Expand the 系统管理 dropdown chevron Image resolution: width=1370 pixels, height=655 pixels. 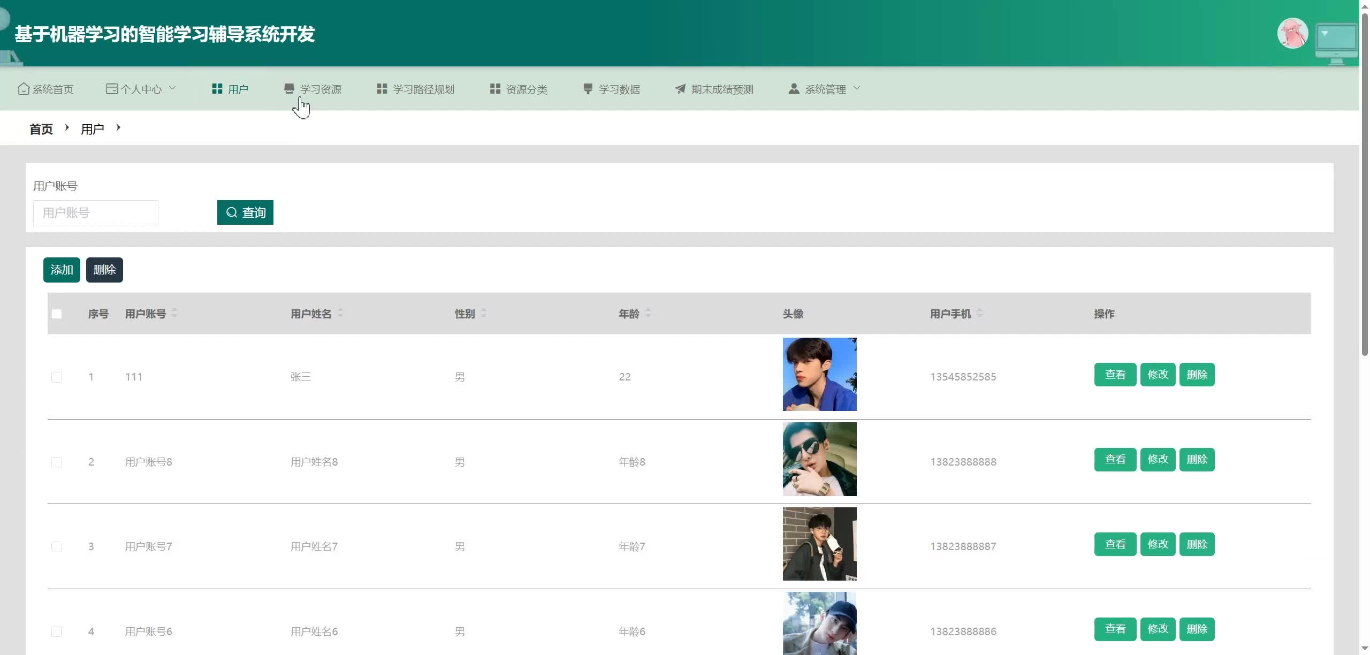click(856, 88)
